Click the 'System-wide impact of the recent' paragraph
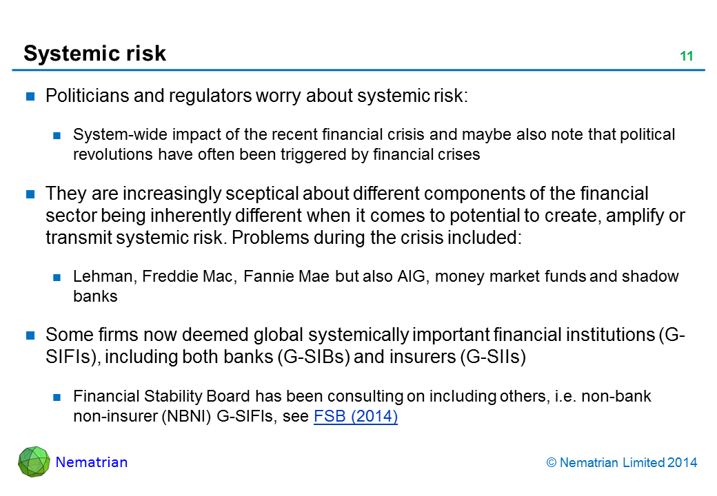Image resolution: width=717 pixels, height=496 pixels. pyautogui.click(x=374, y=144)
